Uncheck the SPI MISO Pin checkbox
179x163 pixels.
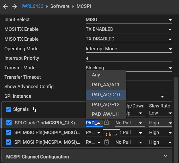(x=8, y=132)
